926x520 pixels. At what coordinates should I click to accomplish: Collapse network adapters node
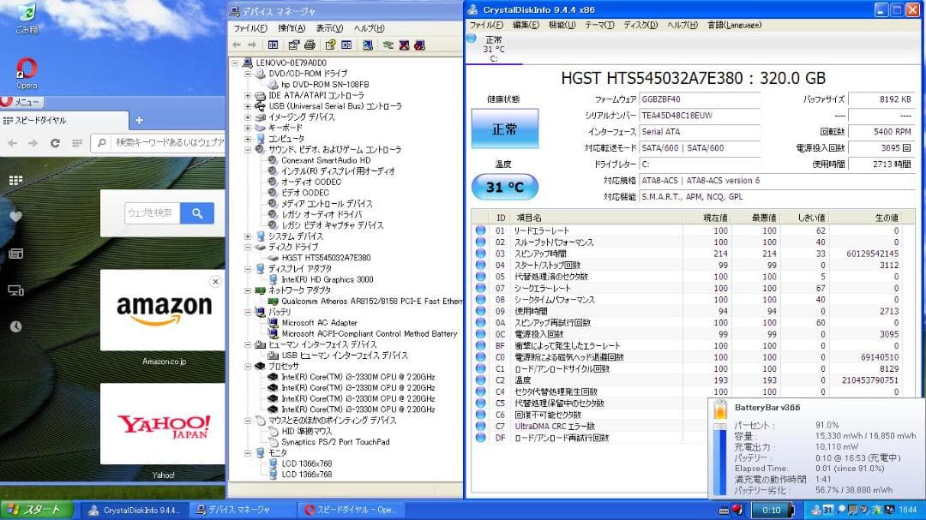pyautogui.click(x=248, y=290)
